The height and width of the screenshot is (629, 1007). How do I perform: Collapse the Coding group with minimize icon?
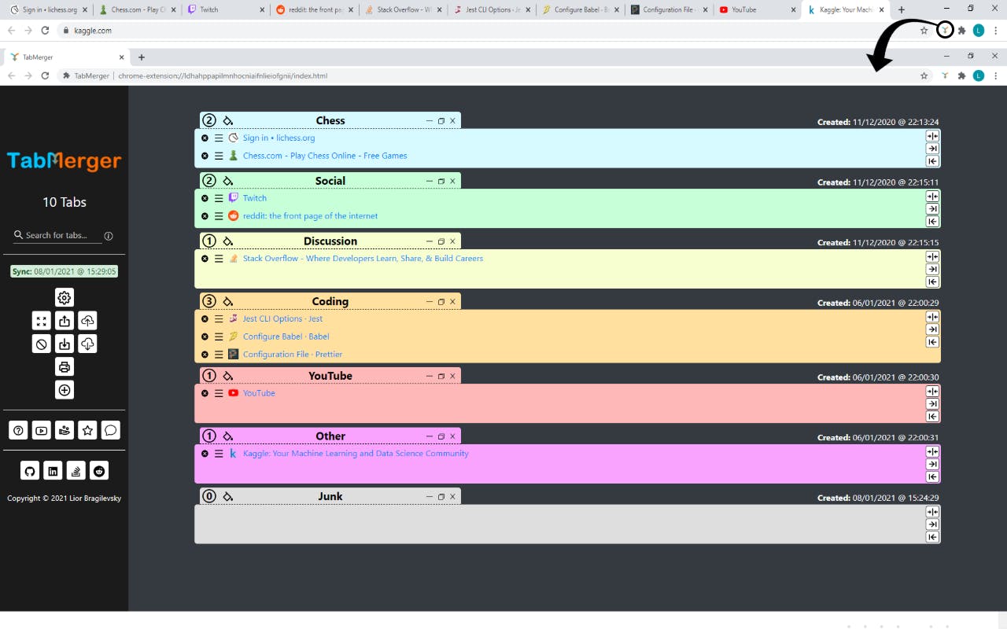click(x=430, y=301)
